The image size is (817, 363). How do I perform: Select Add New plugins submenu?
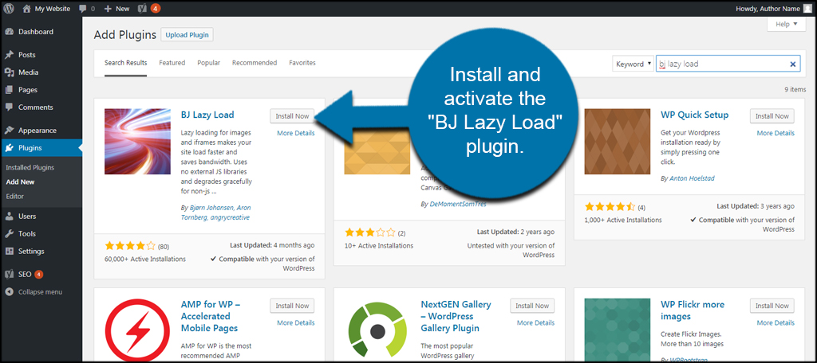(x=20, y=182)
